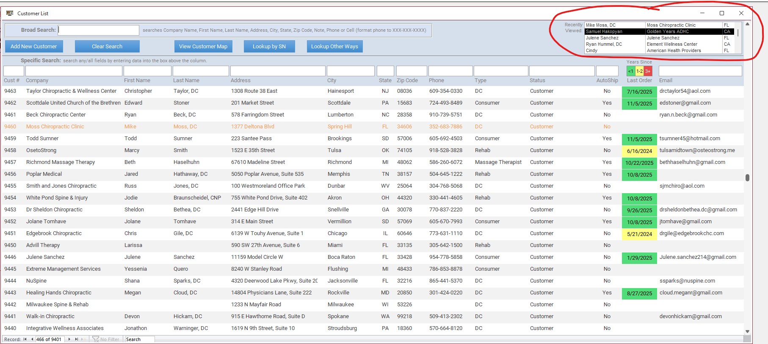Click the Clear Search button
This screenshot has height=344, width=768.
[107, 47]
